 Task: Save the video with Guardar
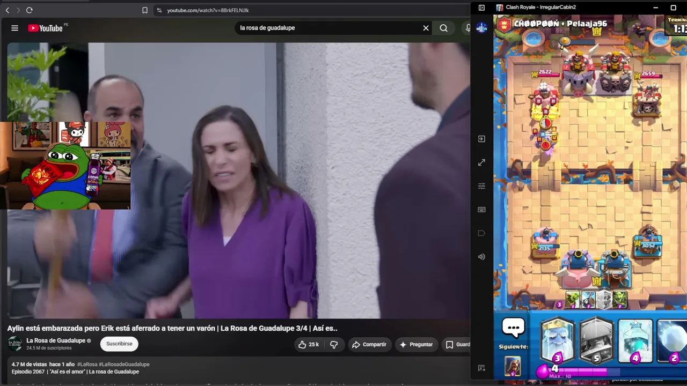pyautogui.click(x=458, y=344)
